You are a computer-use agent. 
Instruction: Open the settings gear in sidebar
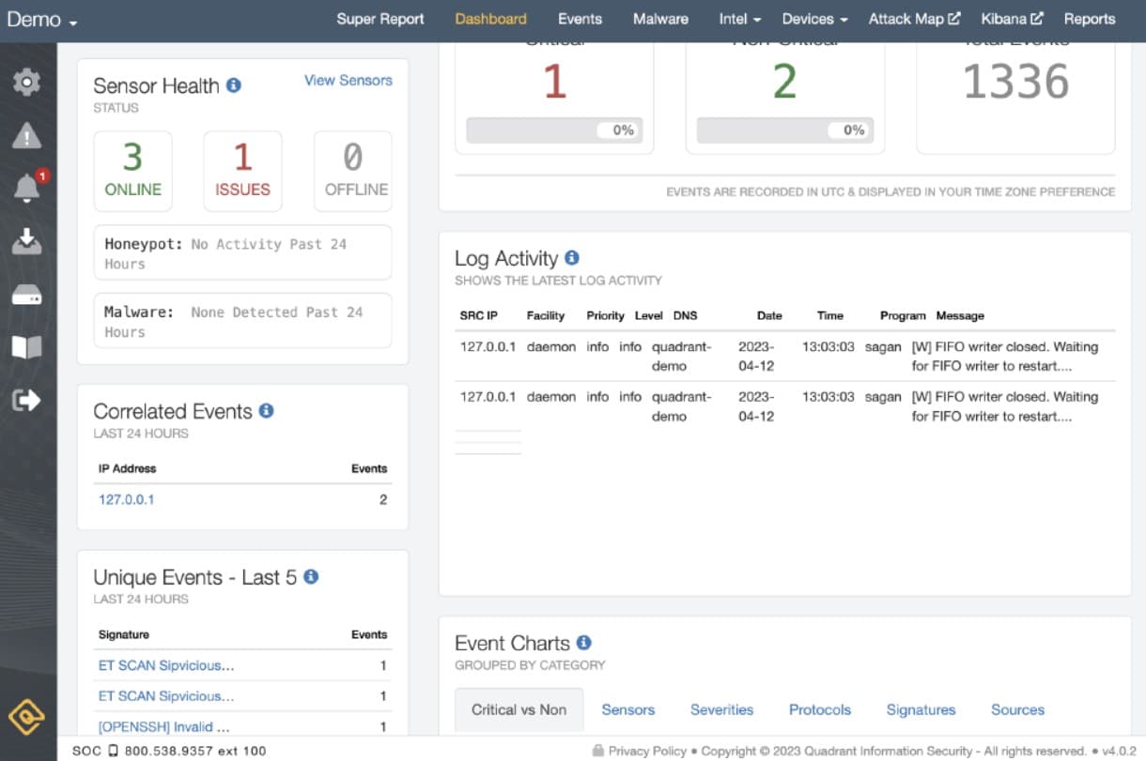[x=26, y=83]
